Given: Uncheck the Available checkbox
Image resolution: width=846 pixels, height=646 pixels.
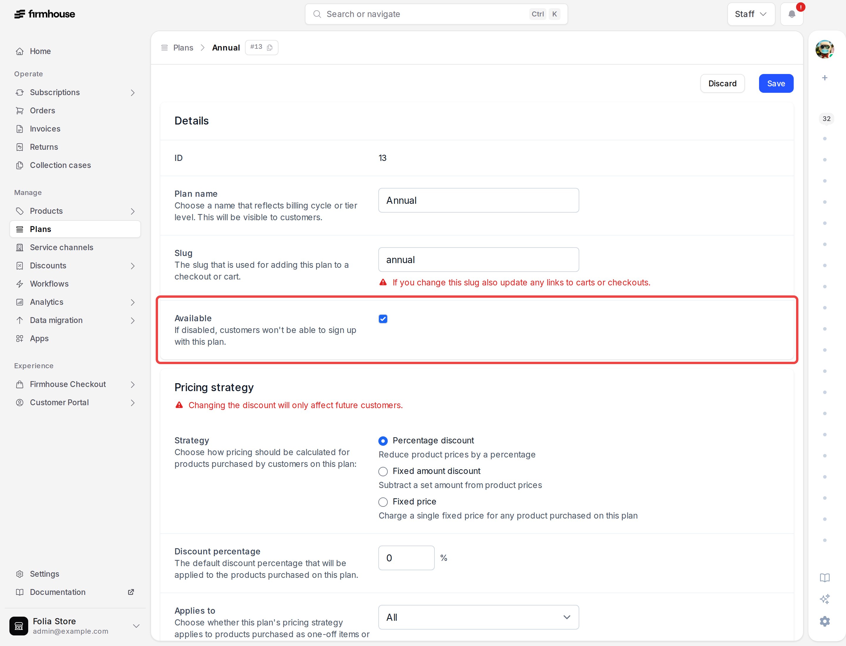Looking at the screenshot, I should [x=383, y=319].
